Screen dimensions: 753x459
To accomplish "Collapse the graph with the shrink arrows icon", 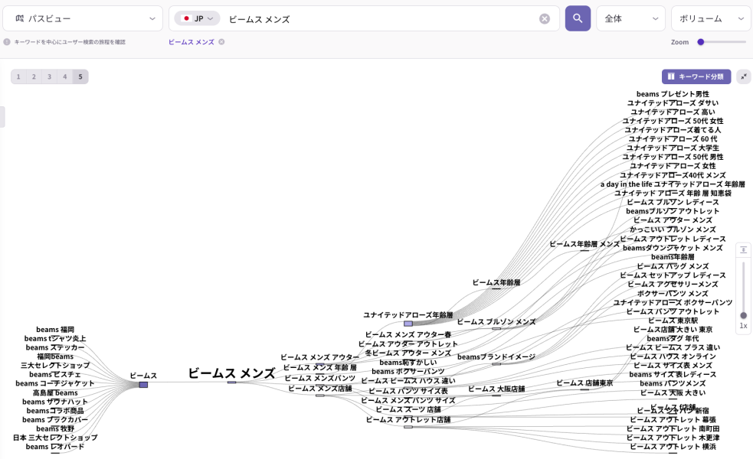I will pos(743,76).
